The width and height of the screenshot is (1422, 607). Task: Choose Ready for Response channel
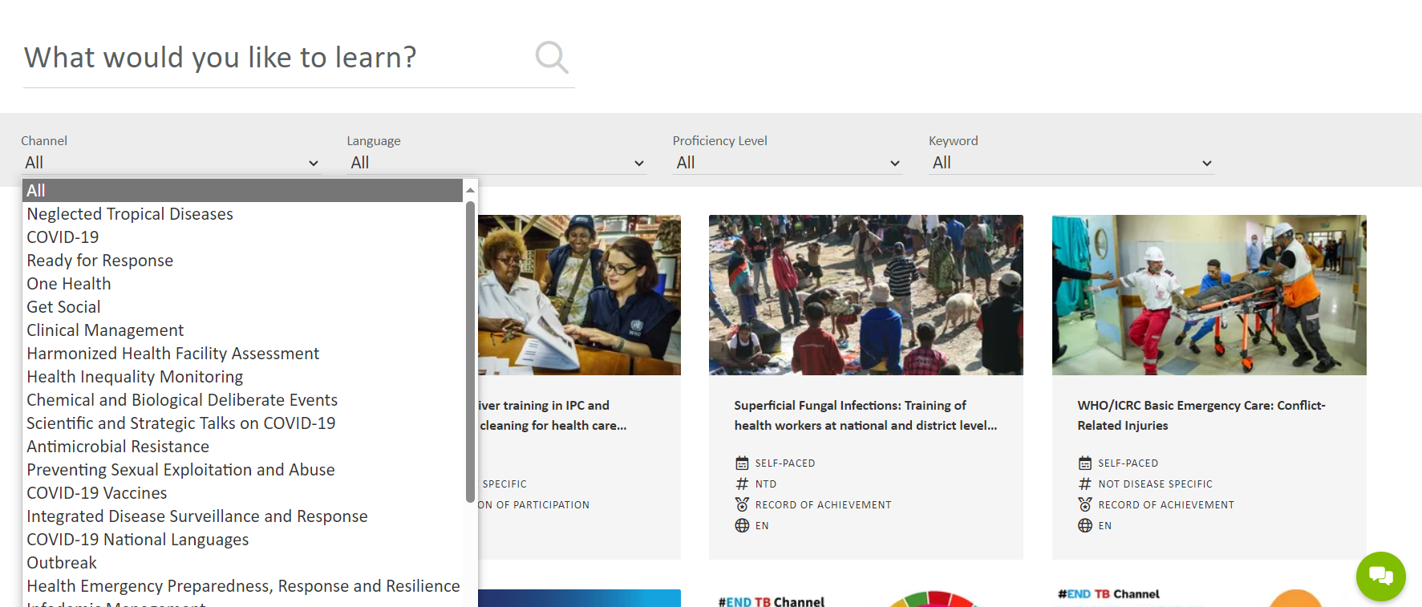pos(243,261)
